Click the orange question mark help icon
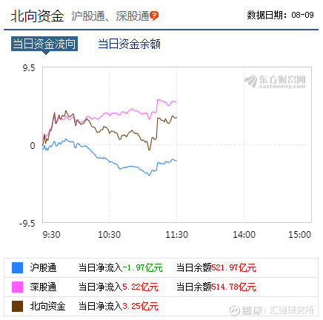 pos(154,16)
